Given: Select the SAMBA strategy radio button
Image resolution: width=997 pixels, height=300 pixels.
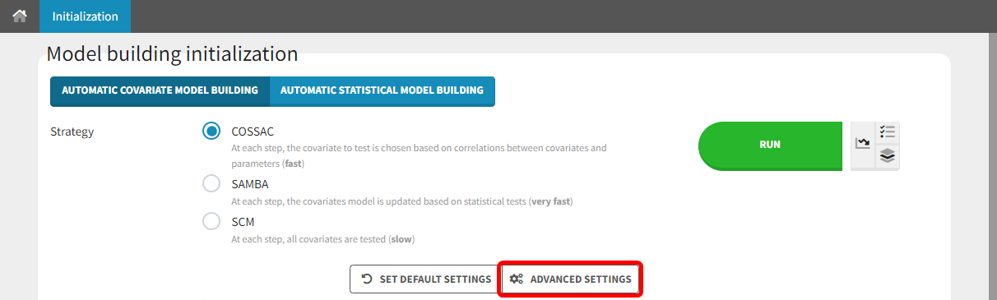Looking at the screenshot, I should coord(211,184).
